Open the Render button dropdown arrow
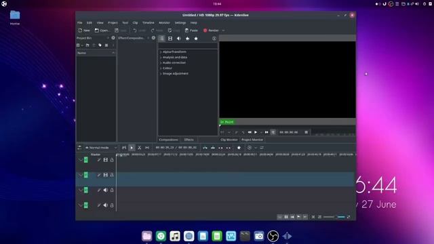 (x=223, y=30)
